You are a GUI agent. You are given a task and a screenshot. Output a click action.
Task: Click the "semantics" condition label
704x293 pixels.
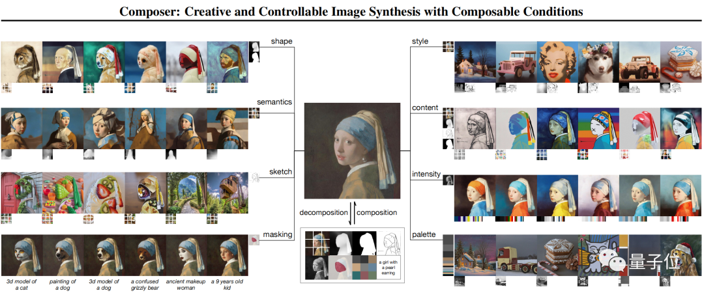pos(274,102)
